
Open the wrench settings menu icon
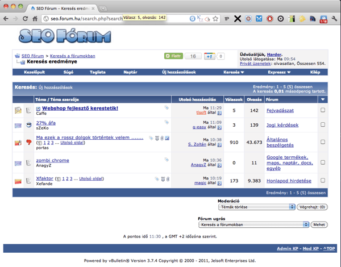334,19
